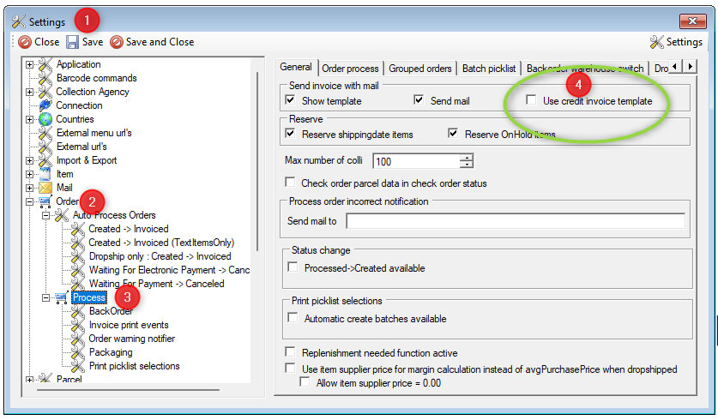Open the Grouped orders tab

[420, 69]
